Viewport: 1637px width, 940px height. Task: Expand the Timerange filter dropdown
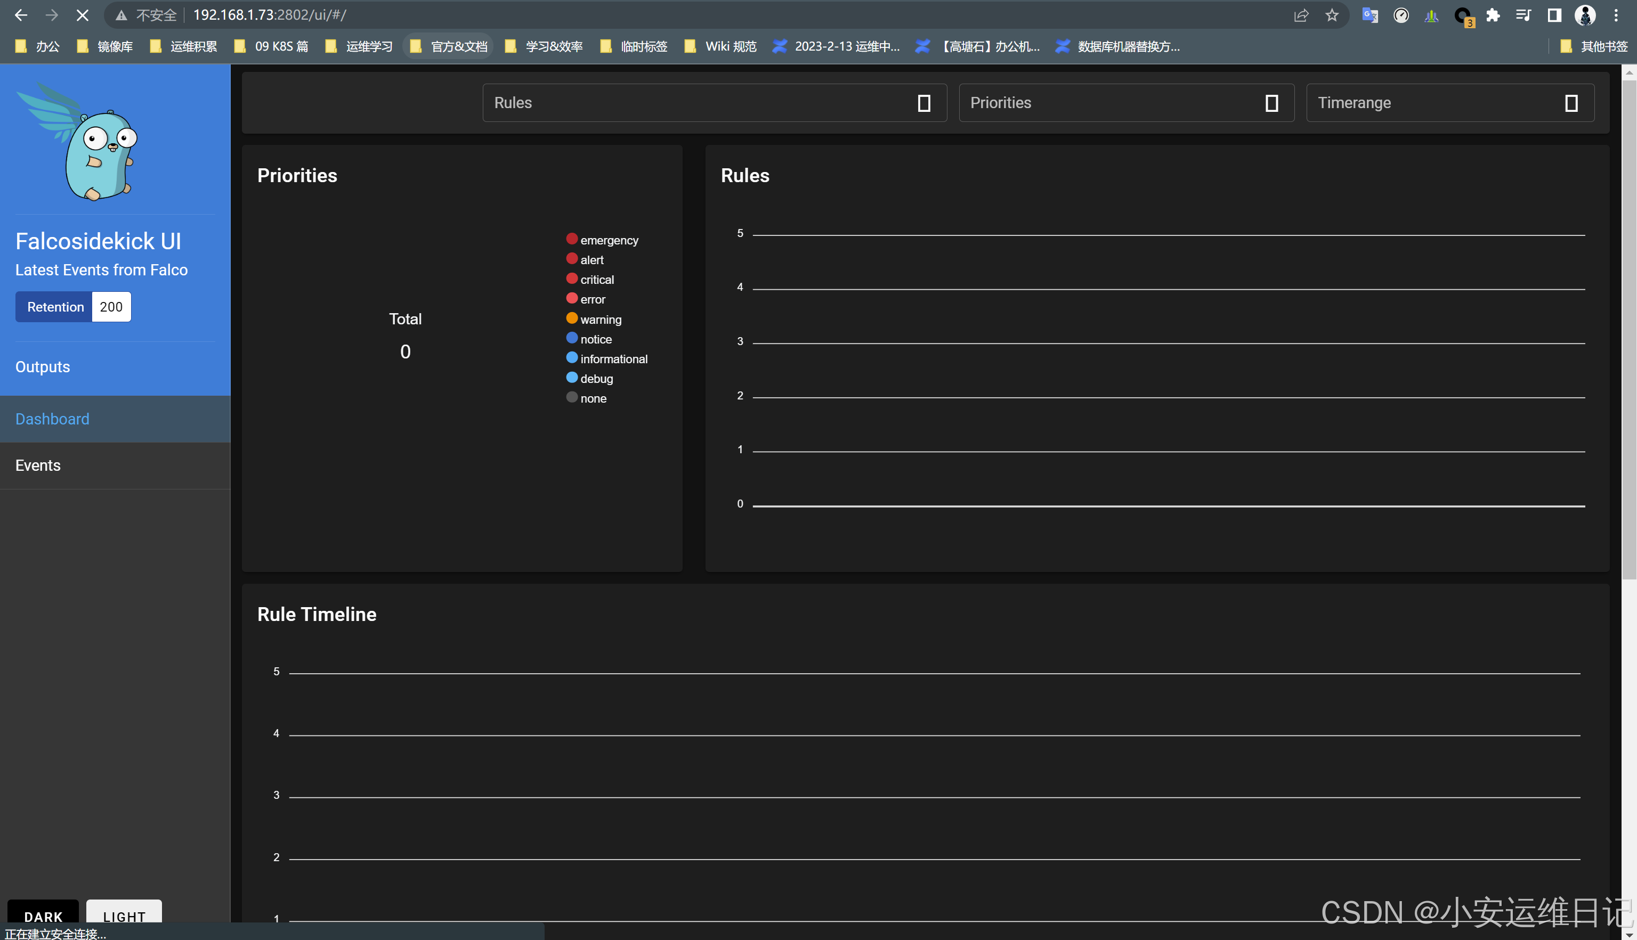pyautogui.click(x=1450, y=103)
